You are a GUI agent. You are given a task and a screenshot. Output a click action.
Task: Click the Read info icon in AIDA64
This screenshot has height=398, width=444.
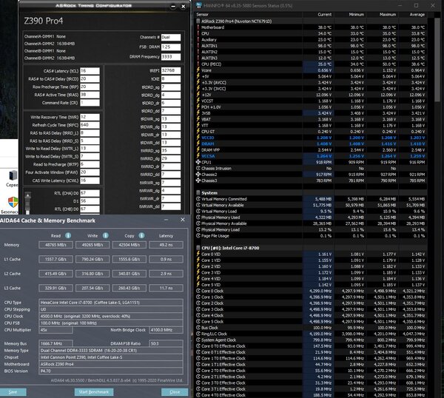tap(68, 235)
